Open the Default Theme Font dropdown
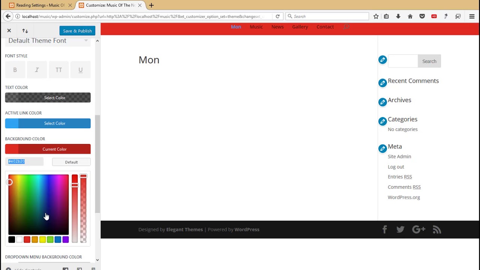480x270 pixels. click(x=48, y=40)
